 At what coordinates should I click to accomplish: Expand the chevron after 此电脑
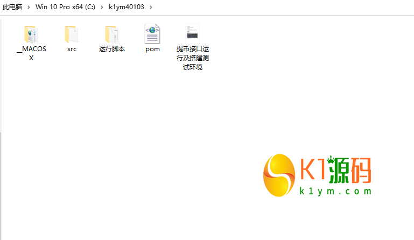(29, 7)
